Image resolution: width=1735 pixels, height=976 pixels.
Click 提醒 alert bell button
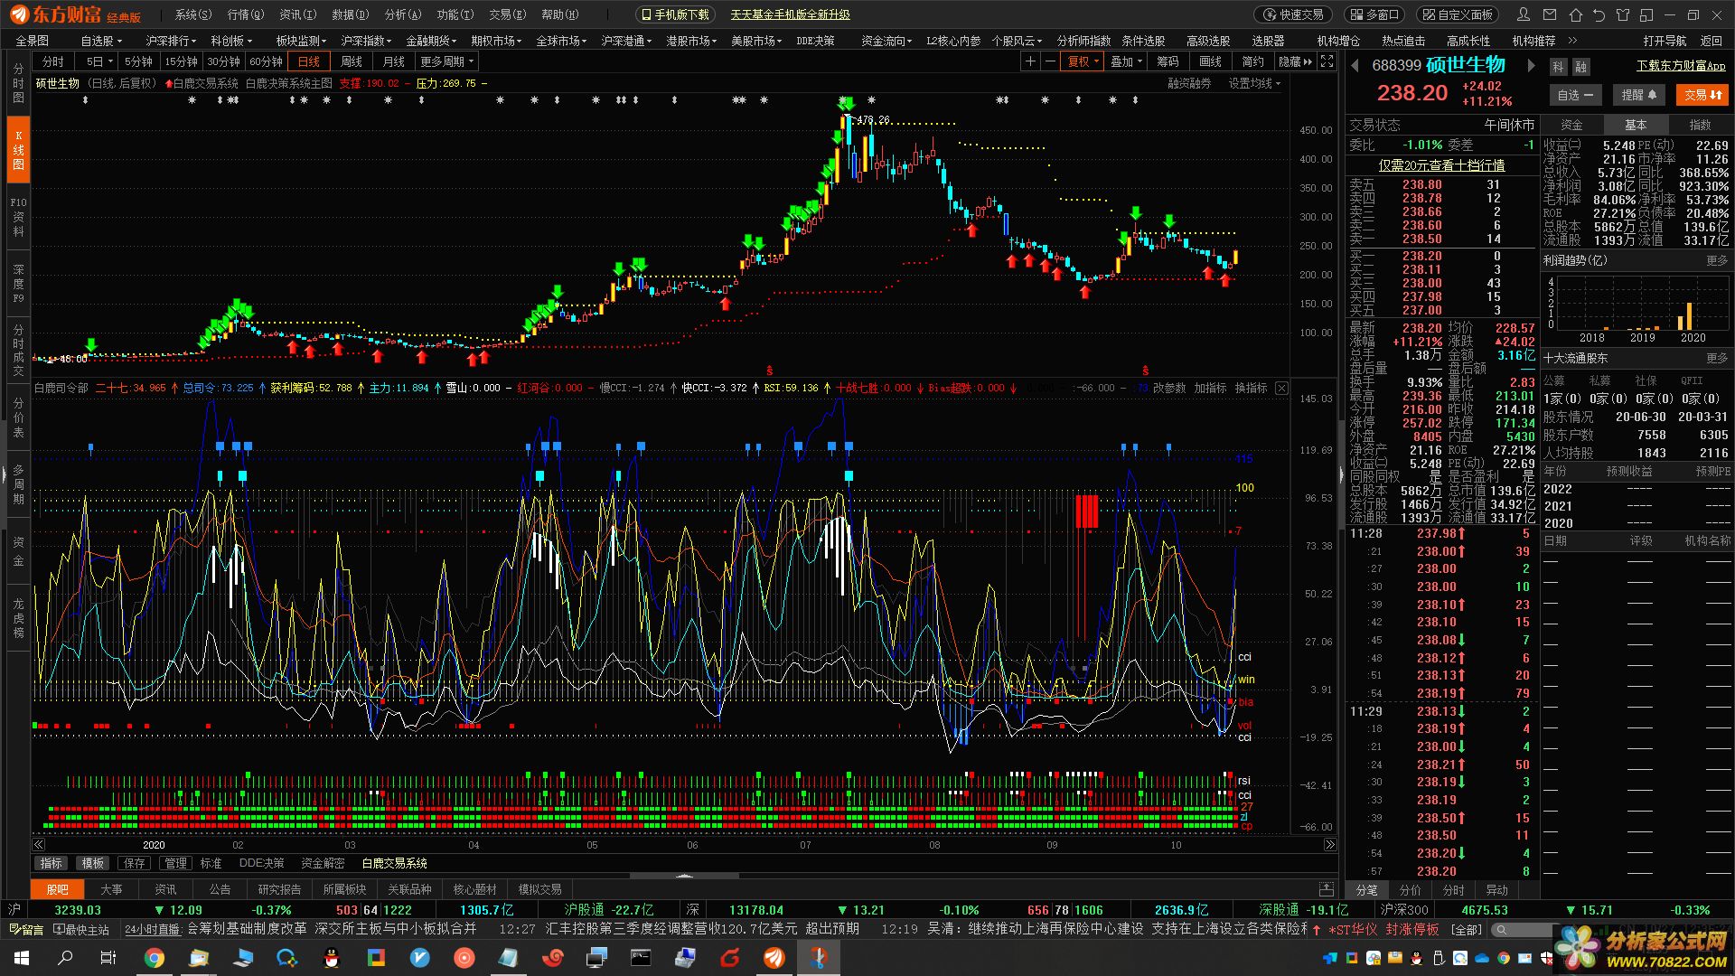pos(1638,95)
